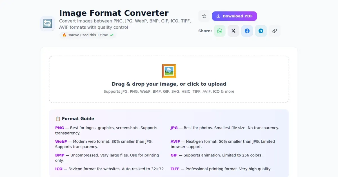
Task: Click the green trending arrow icon
Action: (112, 35)
